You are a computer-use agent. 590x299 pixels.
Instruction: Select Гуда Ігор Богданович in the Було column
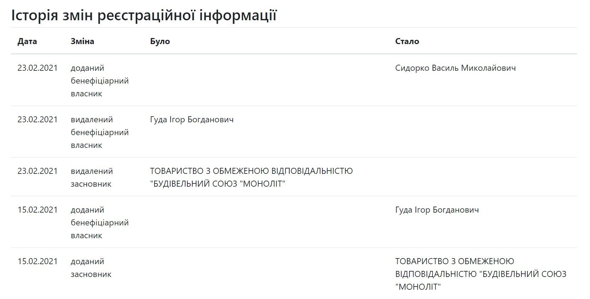[x=192, y=119]
